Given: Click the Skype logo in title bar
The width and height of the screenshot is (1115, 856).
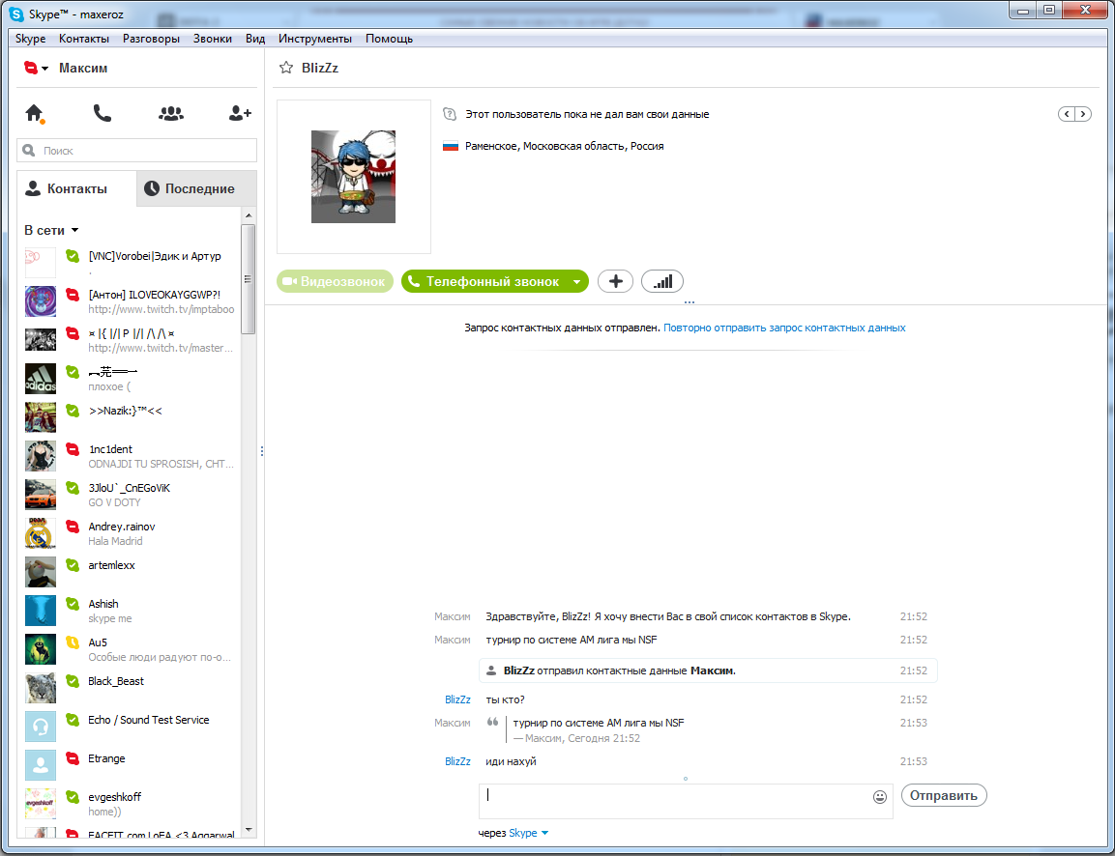Looking at the screenshot, I should [15, 14].
